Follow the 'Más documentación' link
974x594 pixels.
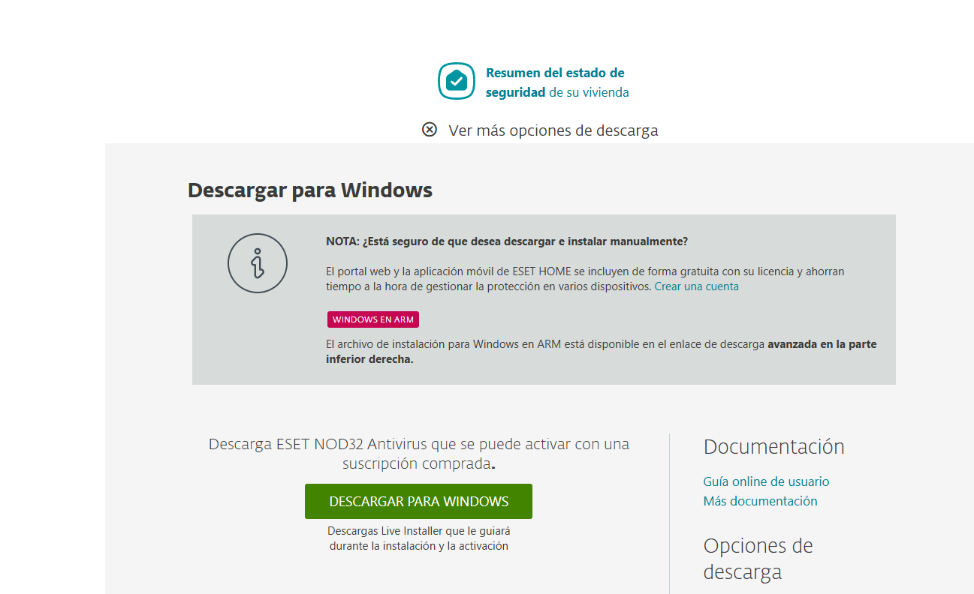click(760, 501)
